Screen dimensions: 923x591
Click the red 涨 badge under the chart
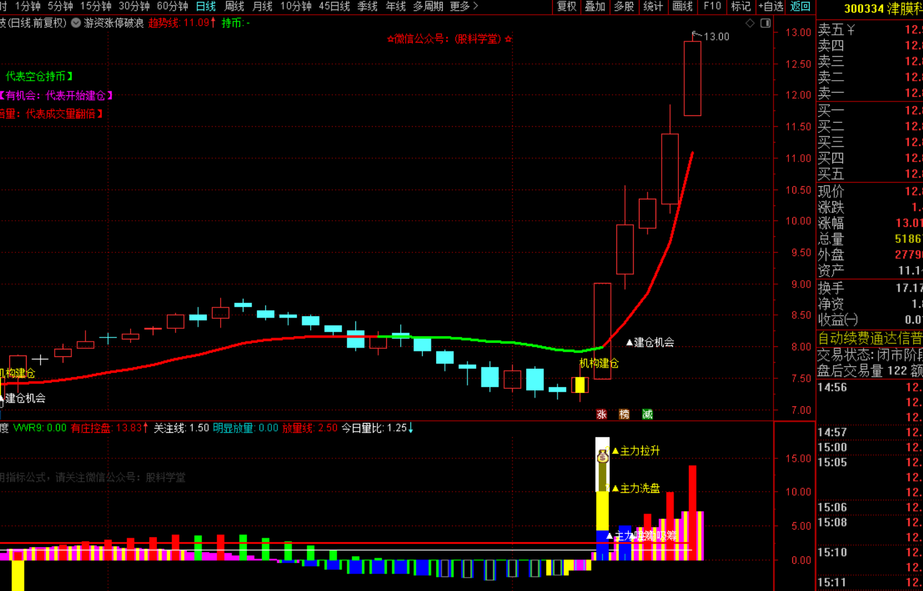click(602, 414)
